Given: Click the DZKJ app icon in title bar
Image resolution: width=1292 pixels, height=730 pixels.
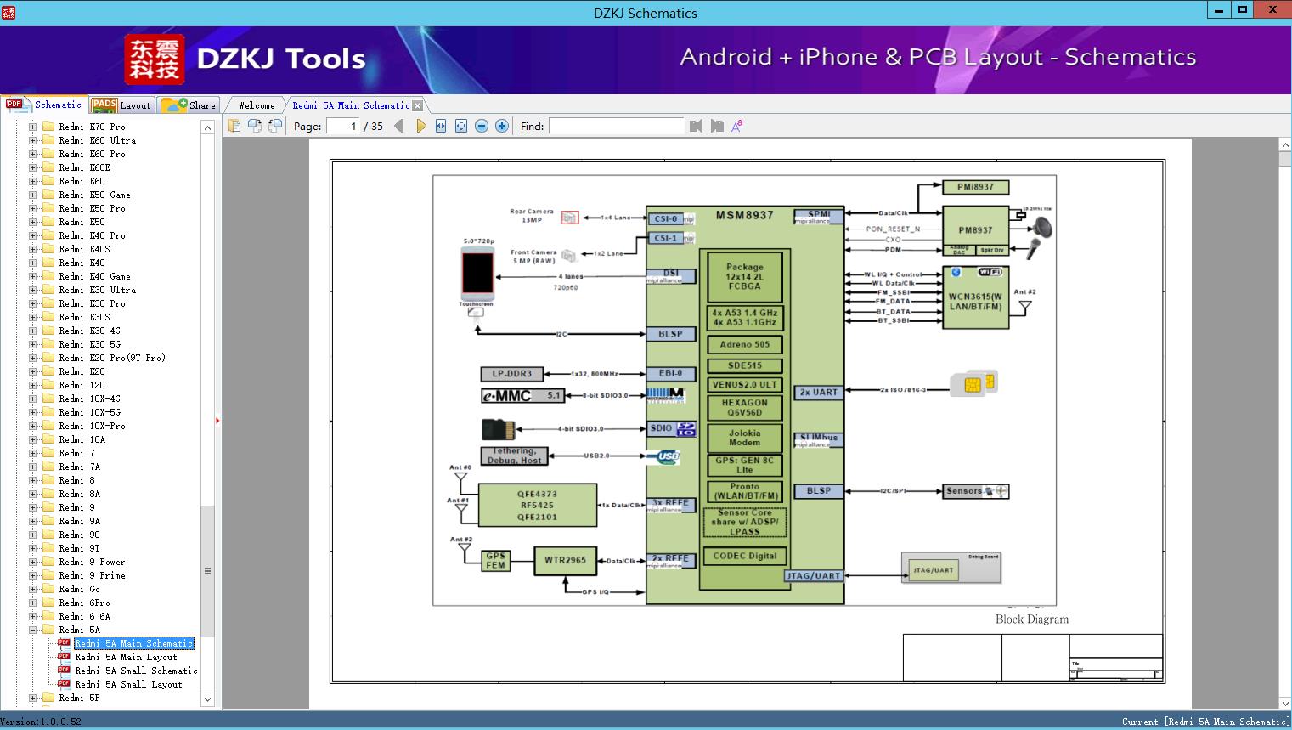Looking at the screenshot, I should point(8,12).
